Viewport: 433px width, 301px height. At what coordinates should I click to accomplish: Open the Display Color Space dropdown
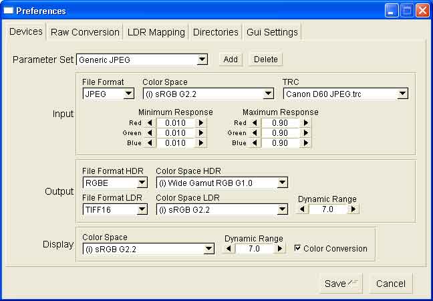click(148, 249)
